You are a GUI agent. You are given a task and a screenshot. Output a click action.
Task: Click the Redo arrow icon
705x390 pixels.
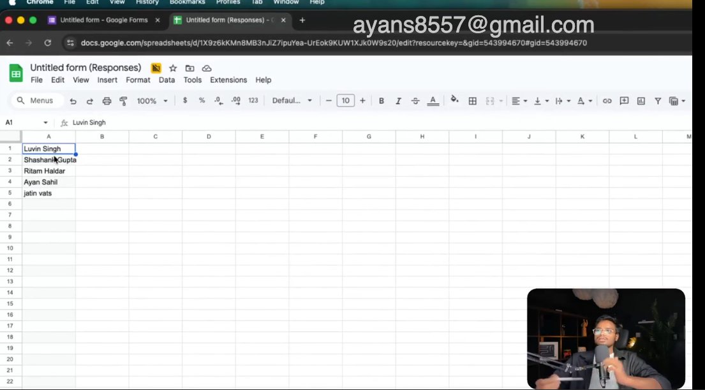pyautogui.click(x=89, y=101)
